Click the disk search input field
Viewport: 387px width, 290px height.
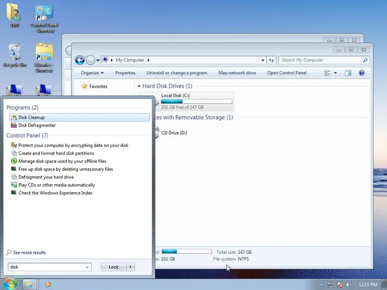click(46, 267)
